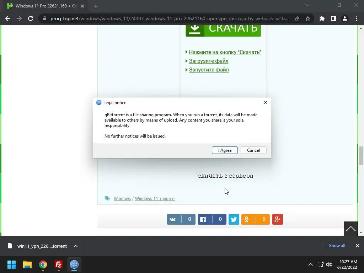Click Show all downloads
Image resolution: width=364 pixels, height=273 pixels.
(x=337, y=245)
